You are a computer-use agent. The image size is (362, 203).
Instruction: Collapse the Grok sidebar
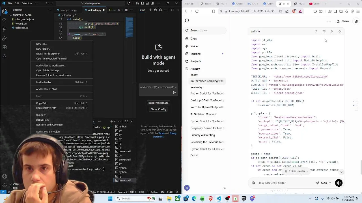pos(225,188)
